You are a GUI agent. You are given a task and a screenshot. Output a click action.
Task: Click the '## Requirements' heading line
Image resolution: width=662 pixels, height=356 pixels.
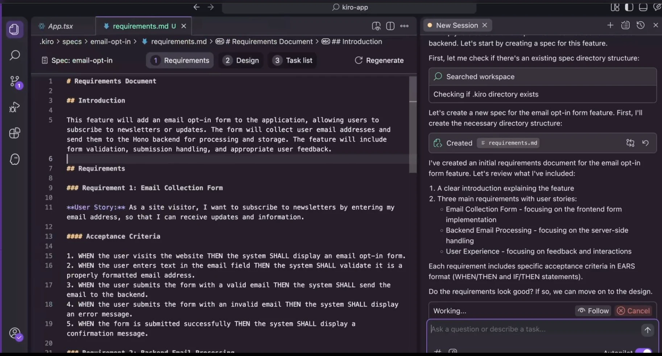(x=96, y=169)
